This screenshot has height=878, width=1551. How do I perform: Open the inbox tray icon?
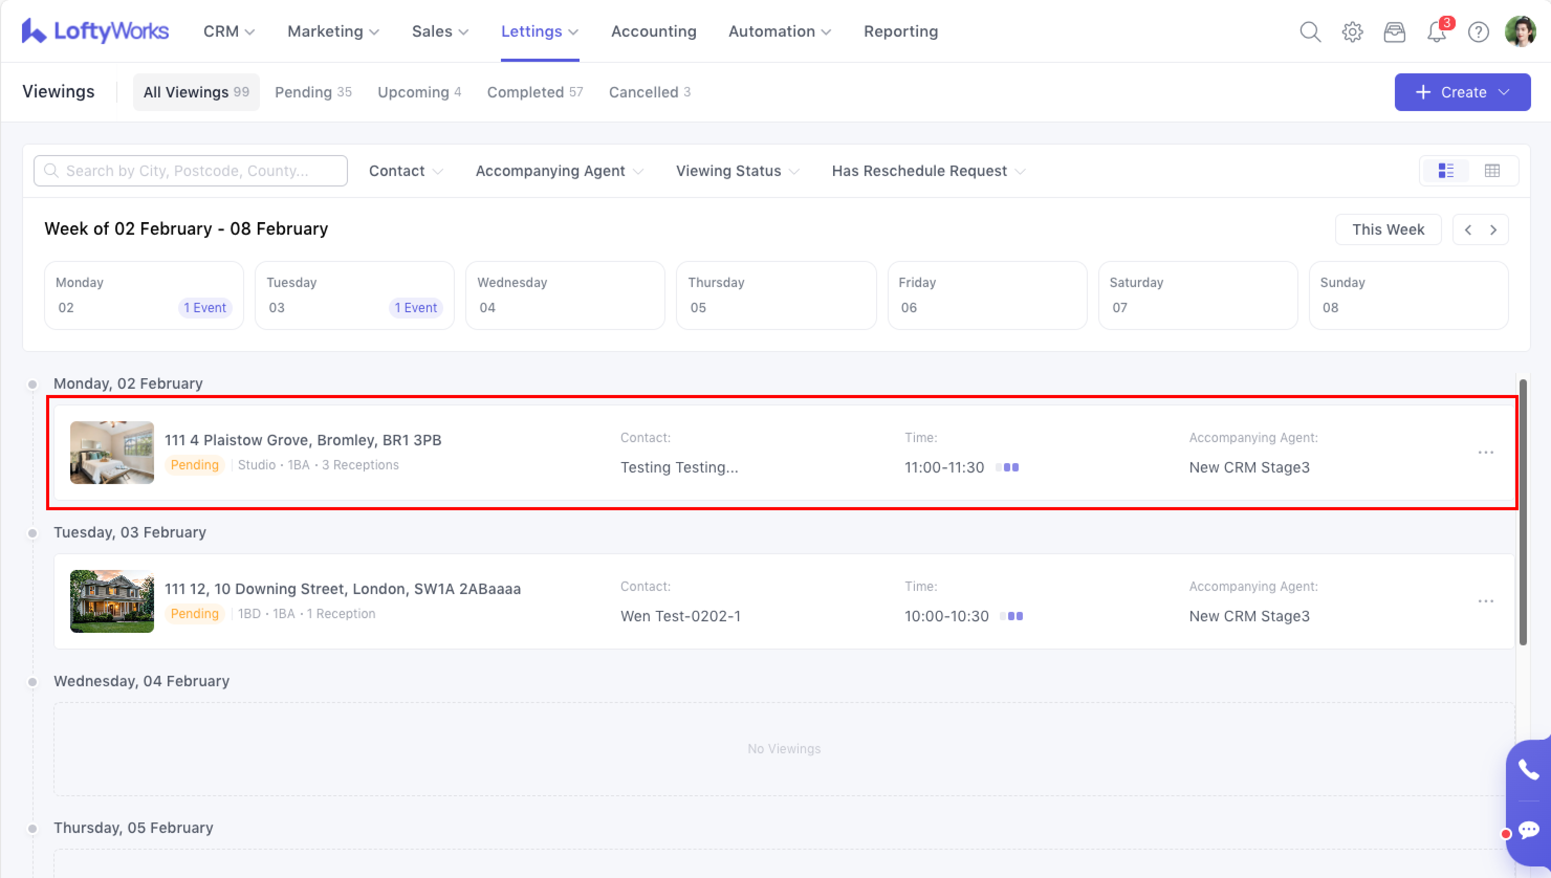pyautogui.click(x=1394, y=31)
